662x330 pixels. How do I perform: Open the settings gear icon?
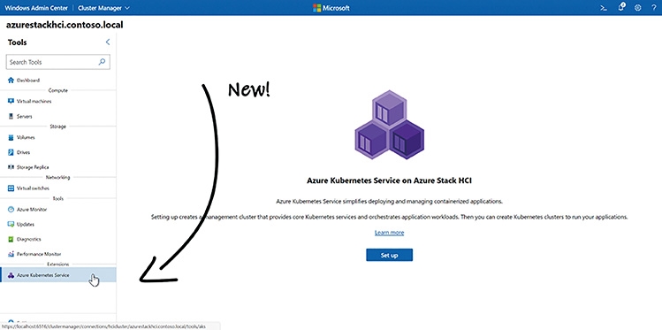pyautogui.click(x=637, y=8)
